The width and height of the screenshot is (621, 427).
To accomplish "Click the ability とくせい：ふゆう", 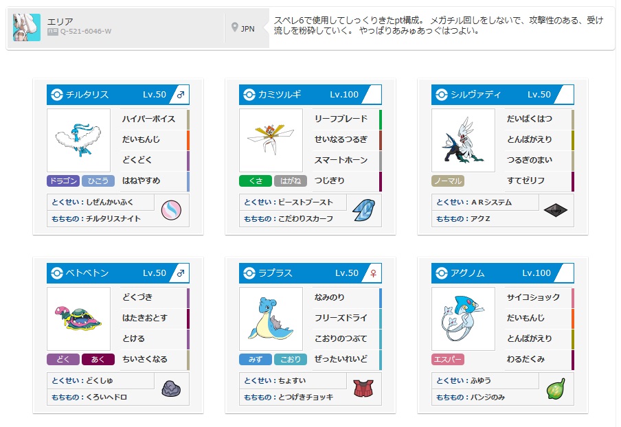I will [485, 381].
